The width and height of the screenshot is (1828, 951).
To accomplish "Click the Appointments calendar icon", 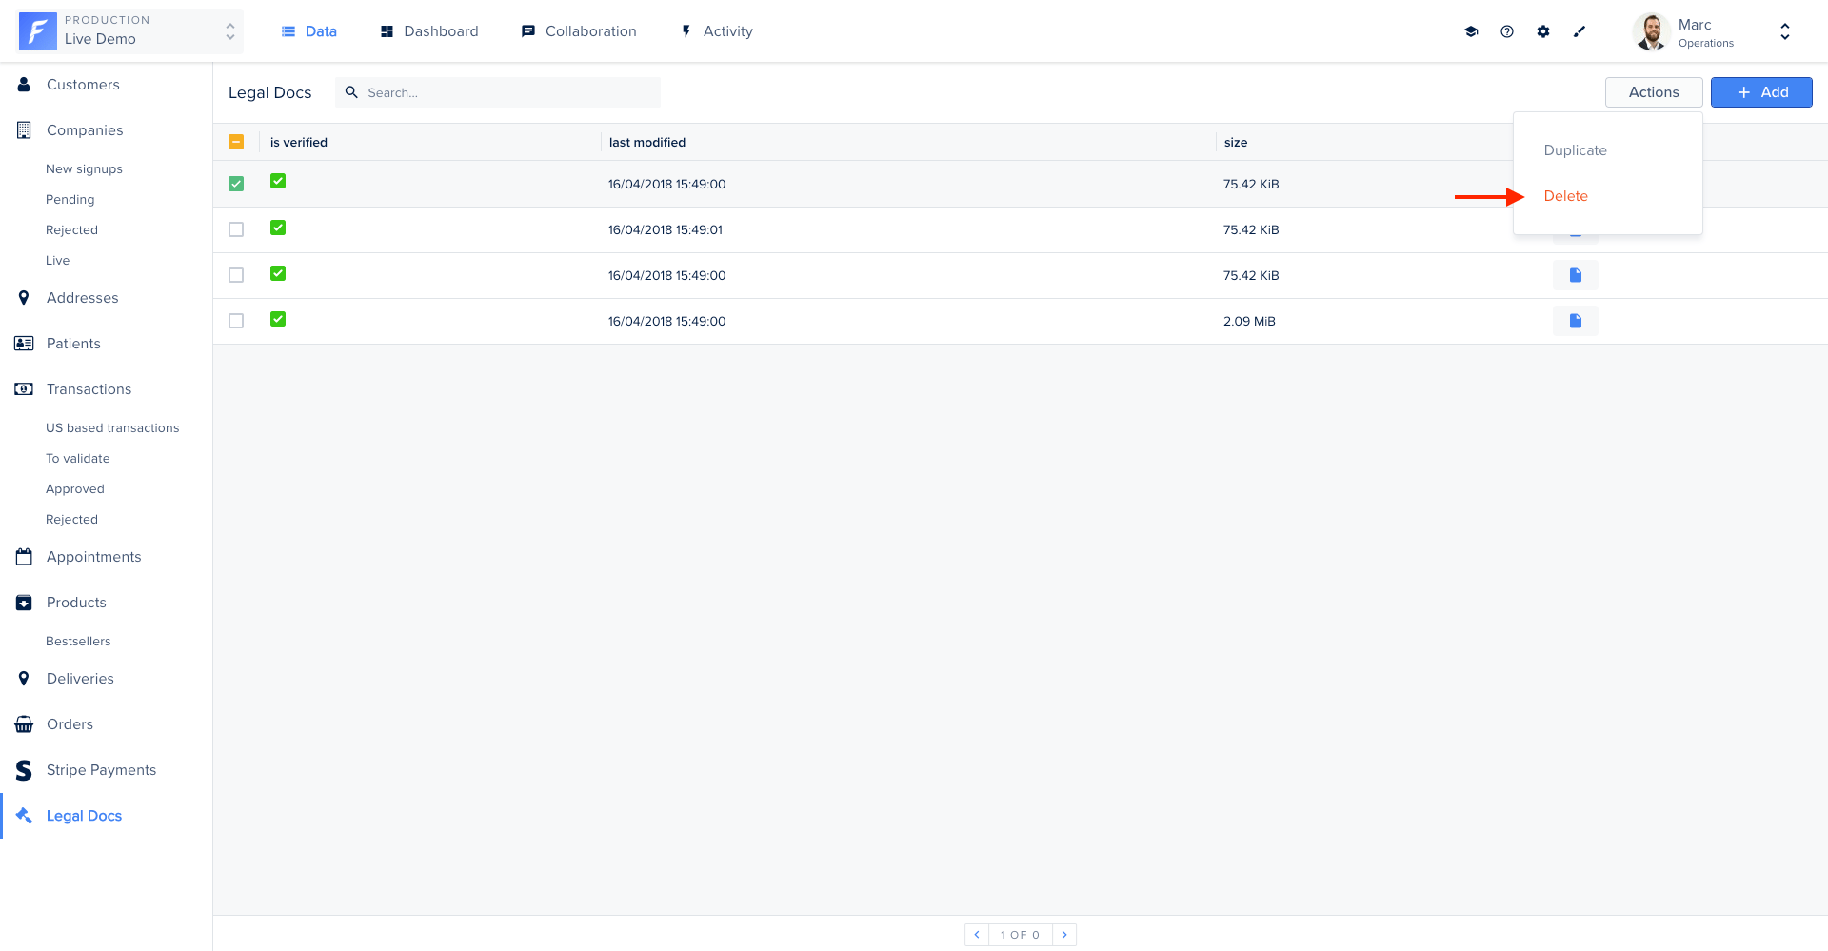I will point(24,557).
